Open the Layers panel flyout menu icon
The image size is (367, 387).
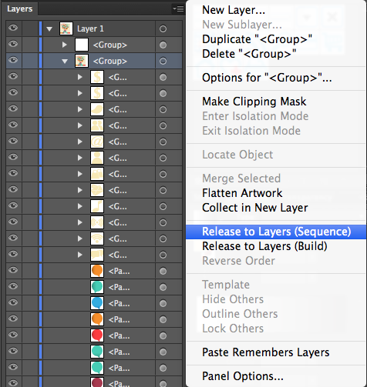click(178, 9)
